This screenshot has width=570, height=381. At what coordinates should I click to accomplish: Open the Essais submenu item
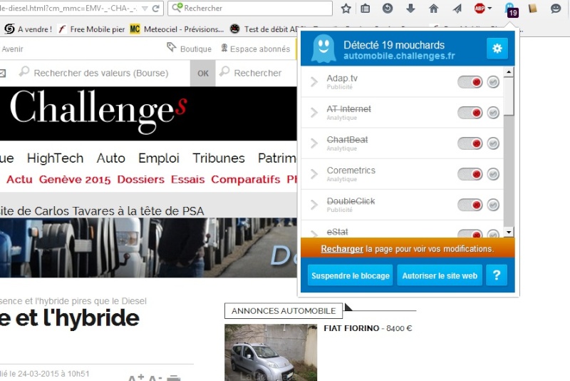click(x=187, y=179)
